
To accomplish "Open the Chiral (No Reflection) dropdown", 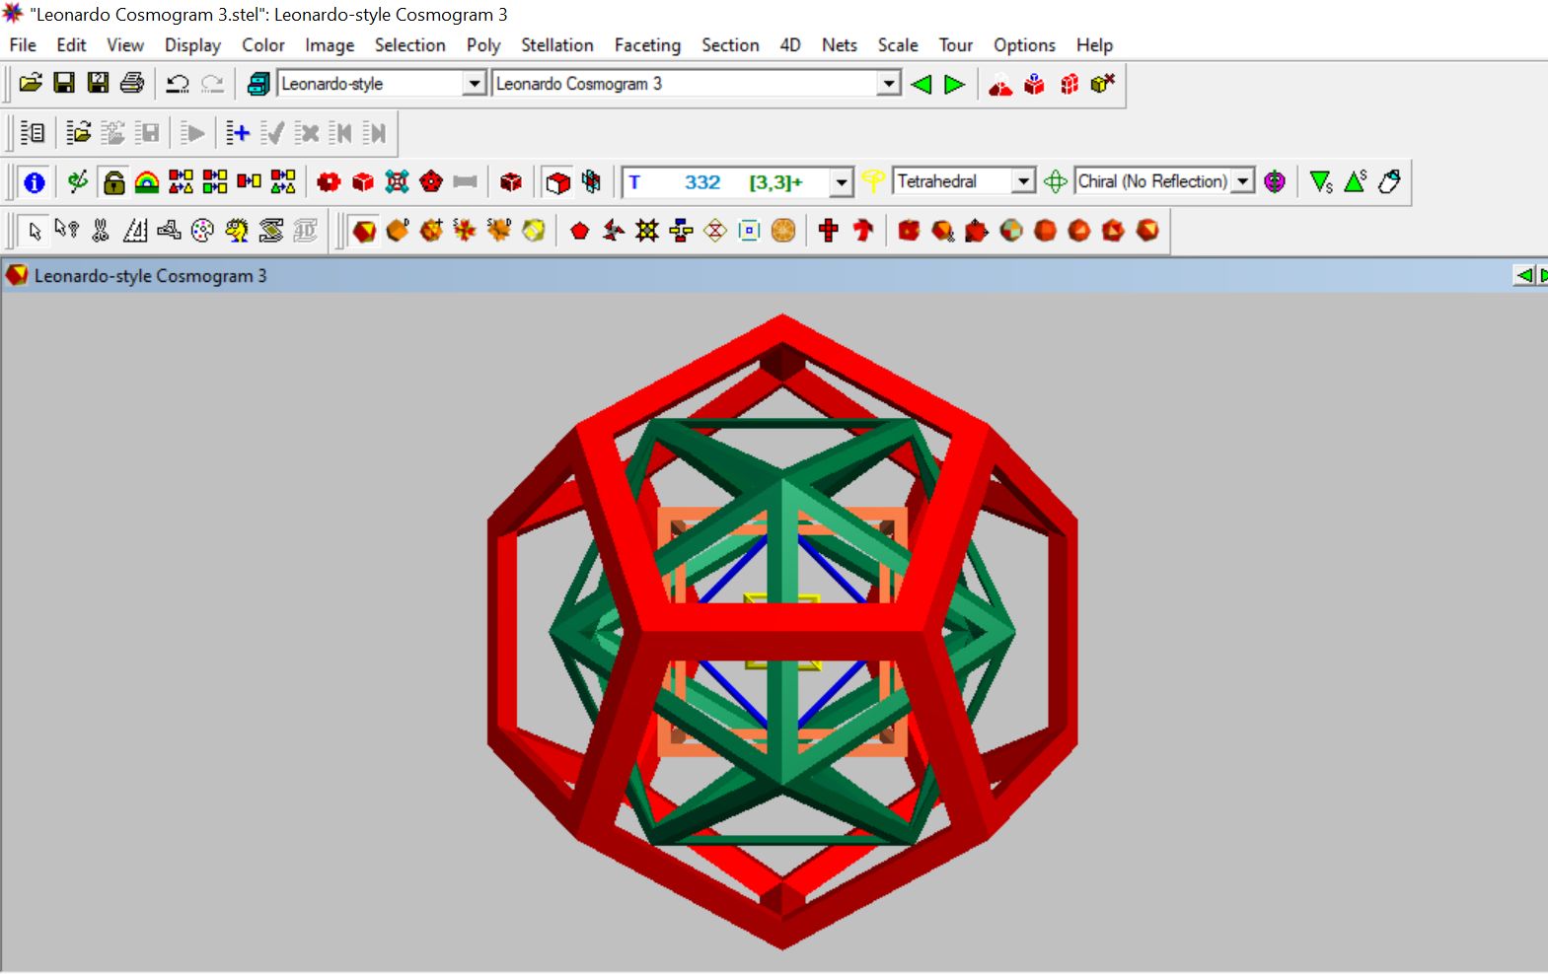I will [1243, 181].
